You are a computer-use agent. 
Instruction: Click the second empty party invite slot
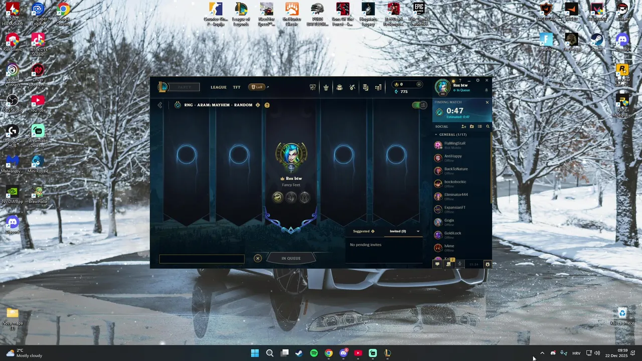[x=239, y=155]
